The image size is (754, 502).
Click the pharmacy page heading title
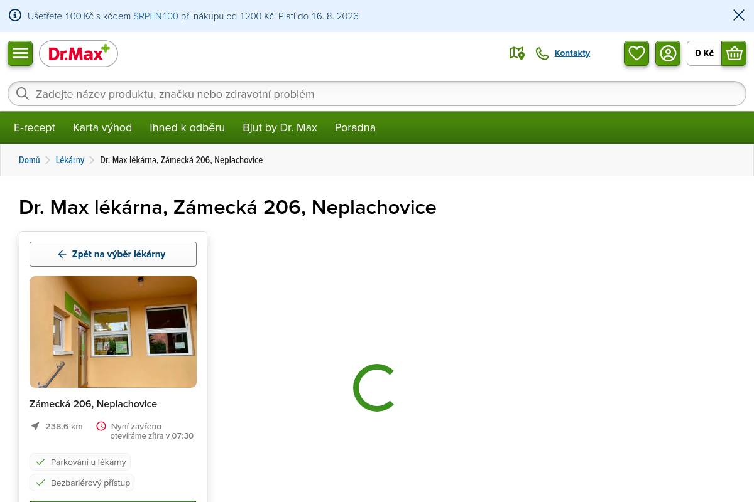227,207
